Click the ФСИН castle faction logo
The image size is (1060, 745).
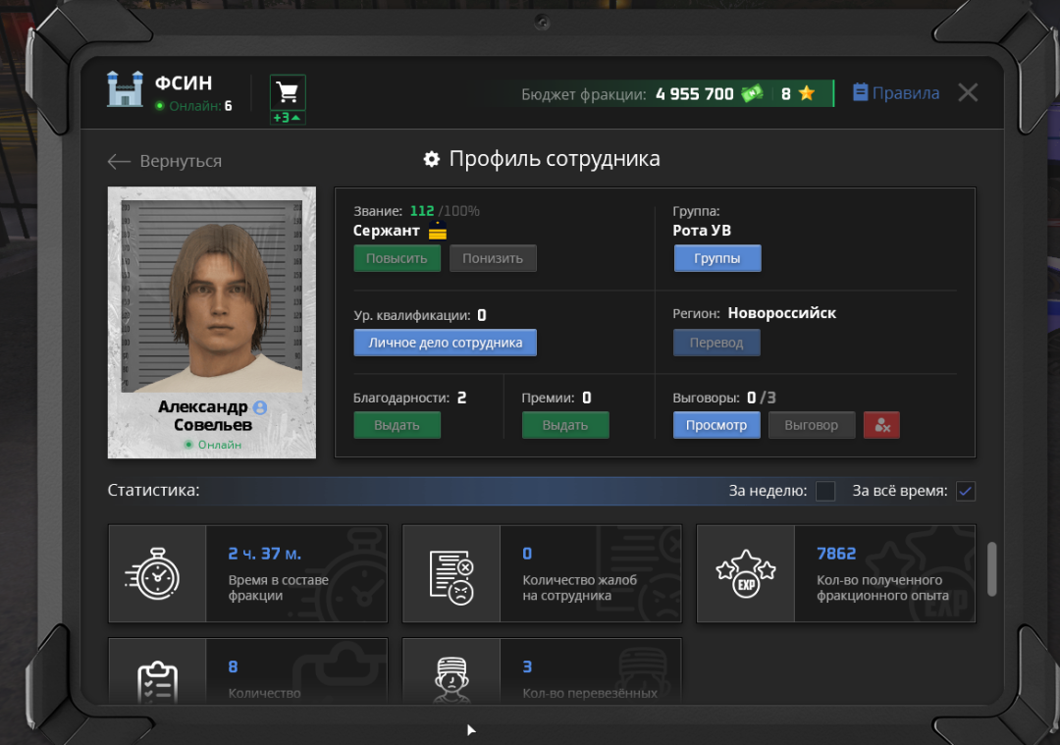(125, 88)
